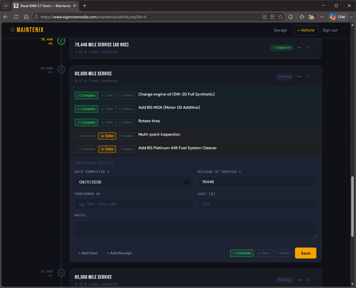
Task: Defer all items using footer Defer button
Action: click(263, 253)
